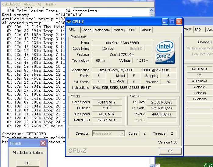Click the Voltage value 1.213 v
The width and height of the screenshot is (213, 167).
click(142, 60)
